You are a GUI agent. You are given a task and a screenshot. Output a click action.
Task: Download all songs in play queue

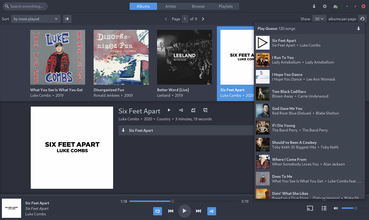(x=358, y=28)
